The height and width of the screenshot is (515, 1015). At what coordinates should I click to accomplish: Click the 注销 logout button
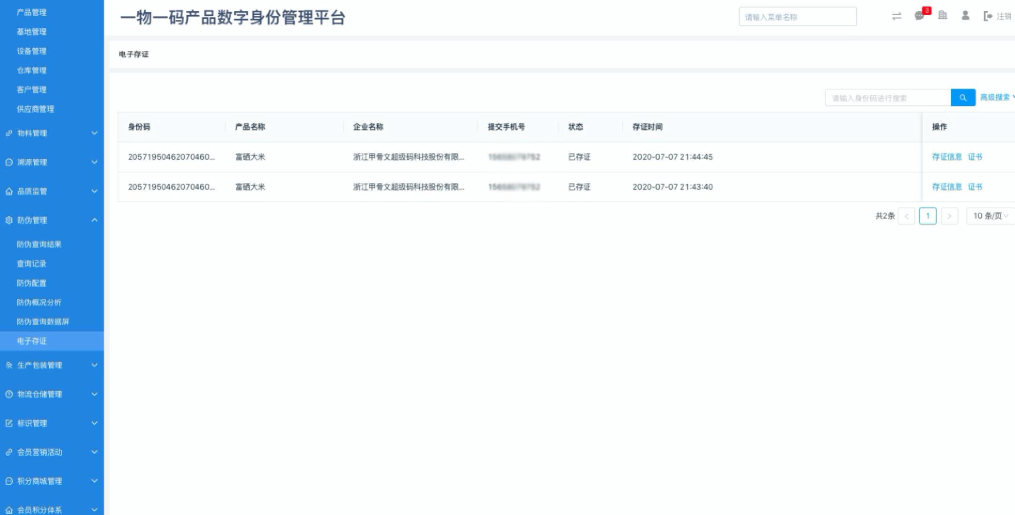[998, 16]
